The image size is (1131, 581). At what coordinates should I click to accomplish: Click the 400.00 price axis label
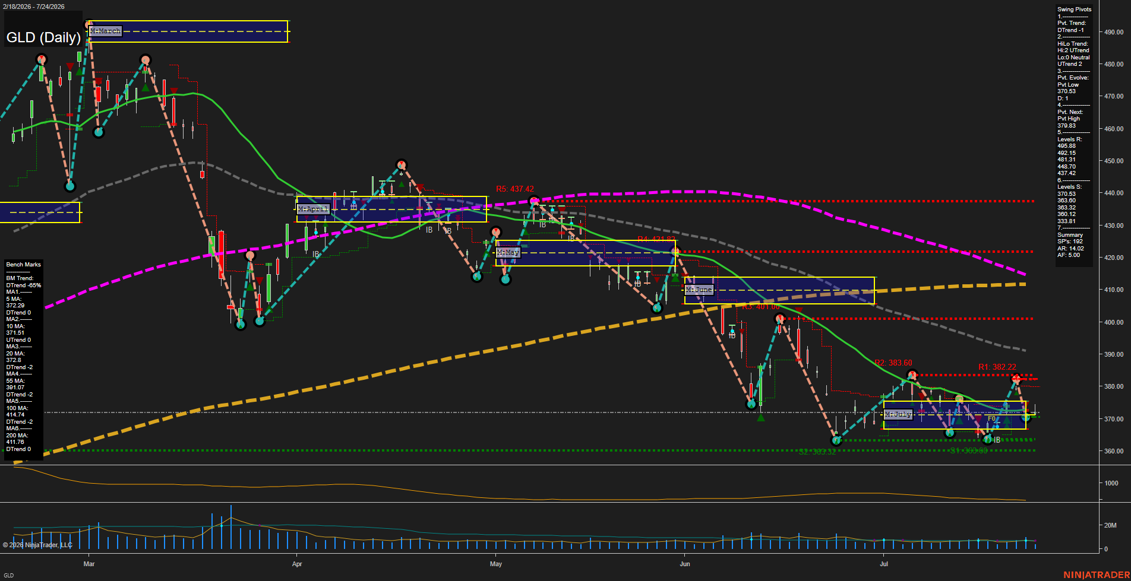[1114, 322]
